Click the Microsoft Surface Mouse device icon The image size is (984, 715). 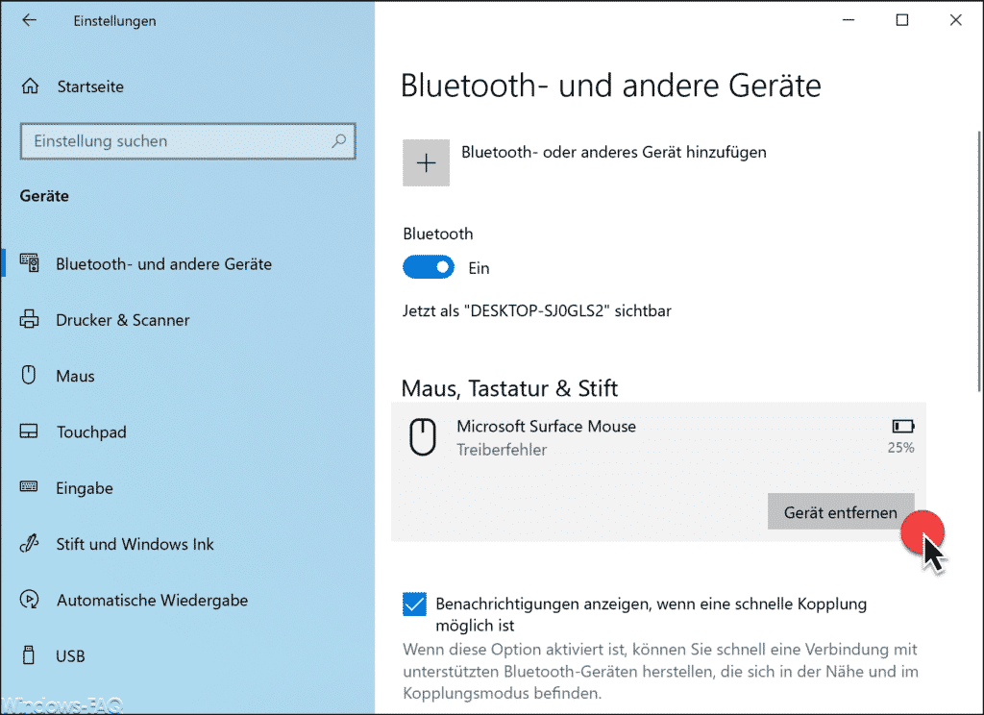pyautogui.click(x=423, y=437)
